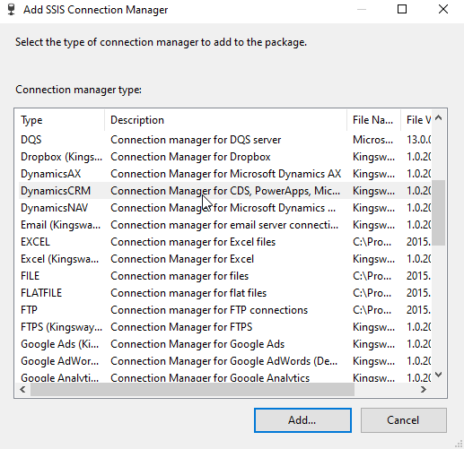This screenshot has width=464, height=449.
Task: Click the horizontal scrollbar thumb
Action: point(192,389)
